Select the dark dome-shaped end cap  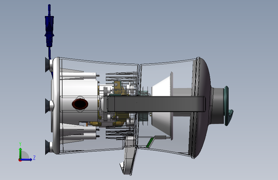(x=203, y=107)
